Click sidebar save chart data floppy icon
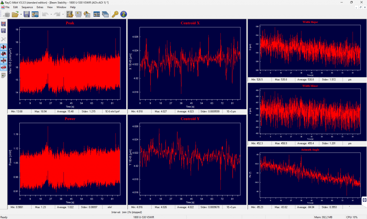The image size is (367, 219). [x=4, y=24]
